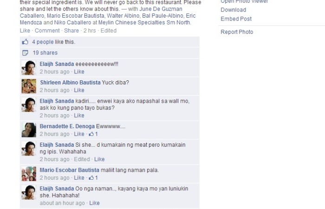Like the post using the Like link
Screen dimensions: 325x209
point(25,31)
